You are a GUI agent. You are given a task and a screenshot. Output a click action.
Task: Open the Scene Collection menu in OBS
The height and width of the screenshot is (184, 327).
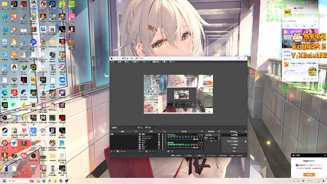click(156, 62)
